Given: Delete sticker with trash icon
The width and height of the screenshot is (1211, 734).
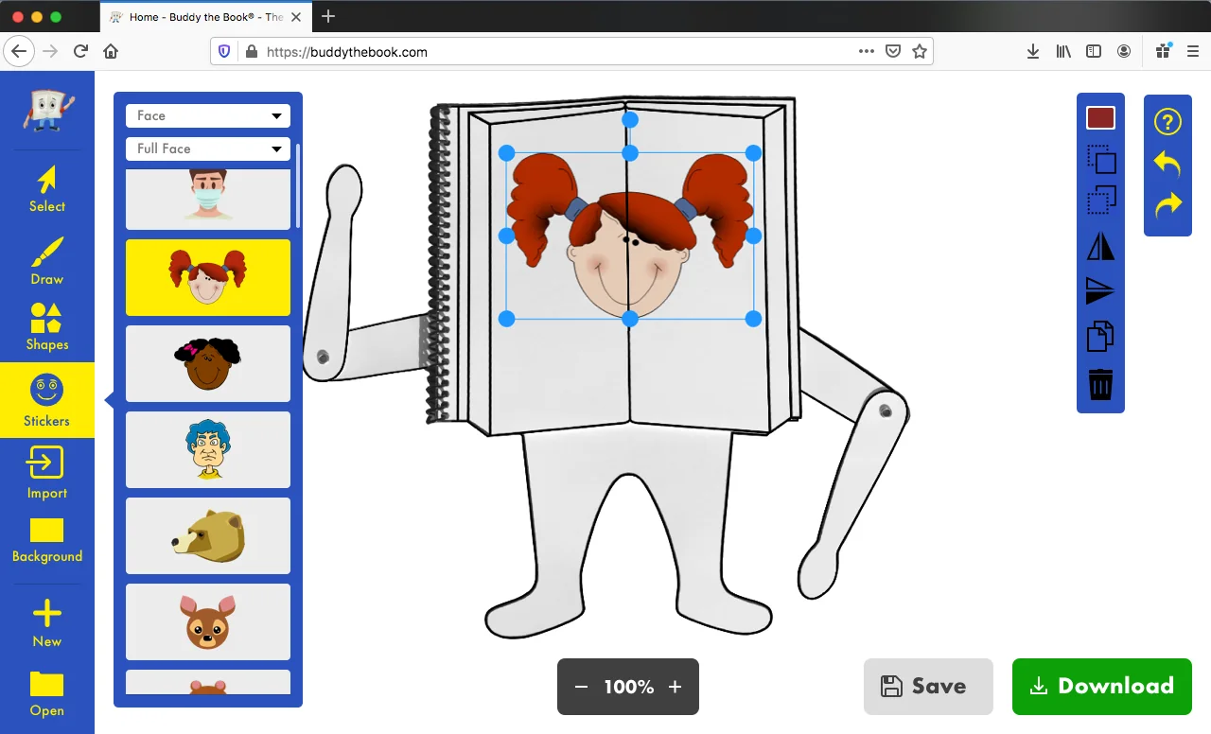Looking at the screenshot, I should [x=1101, y=384].
